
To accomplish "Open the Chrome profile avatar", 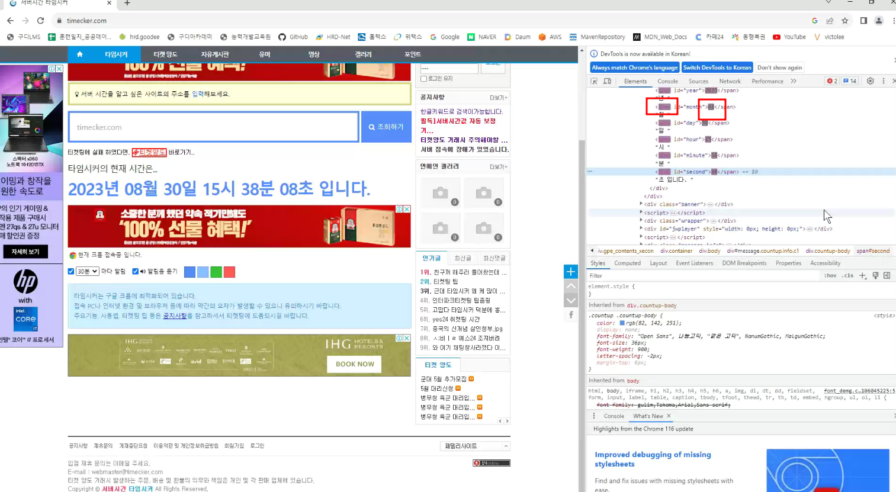I will 879,21.
